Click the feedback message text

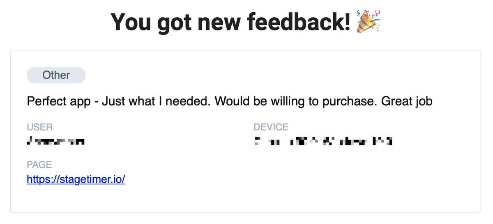click(229, 101)
